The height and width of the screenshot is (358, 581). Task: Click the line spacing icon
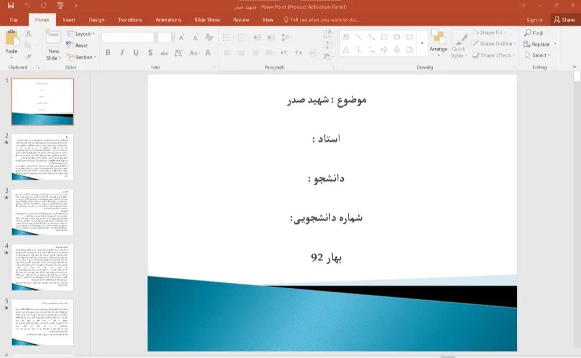[x=286, y=37]
